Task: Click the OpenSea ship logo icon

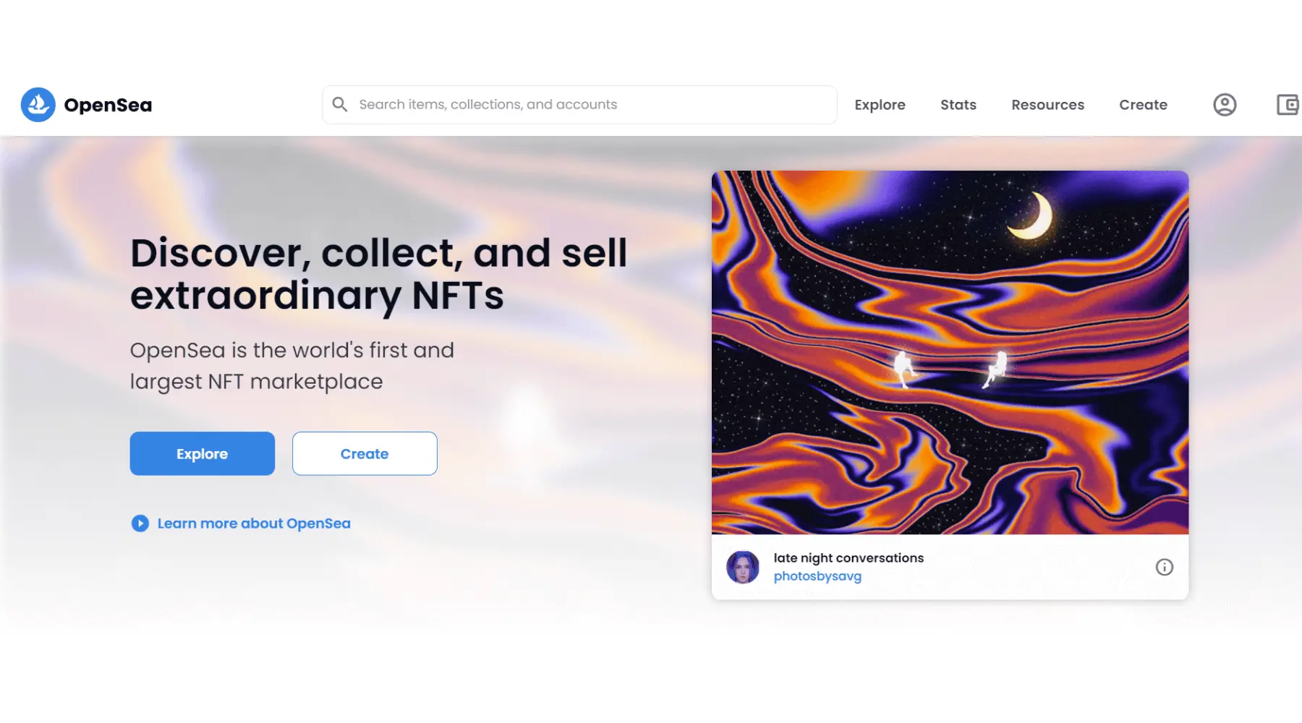Action: pyautogui.click(x=38, y=105)
